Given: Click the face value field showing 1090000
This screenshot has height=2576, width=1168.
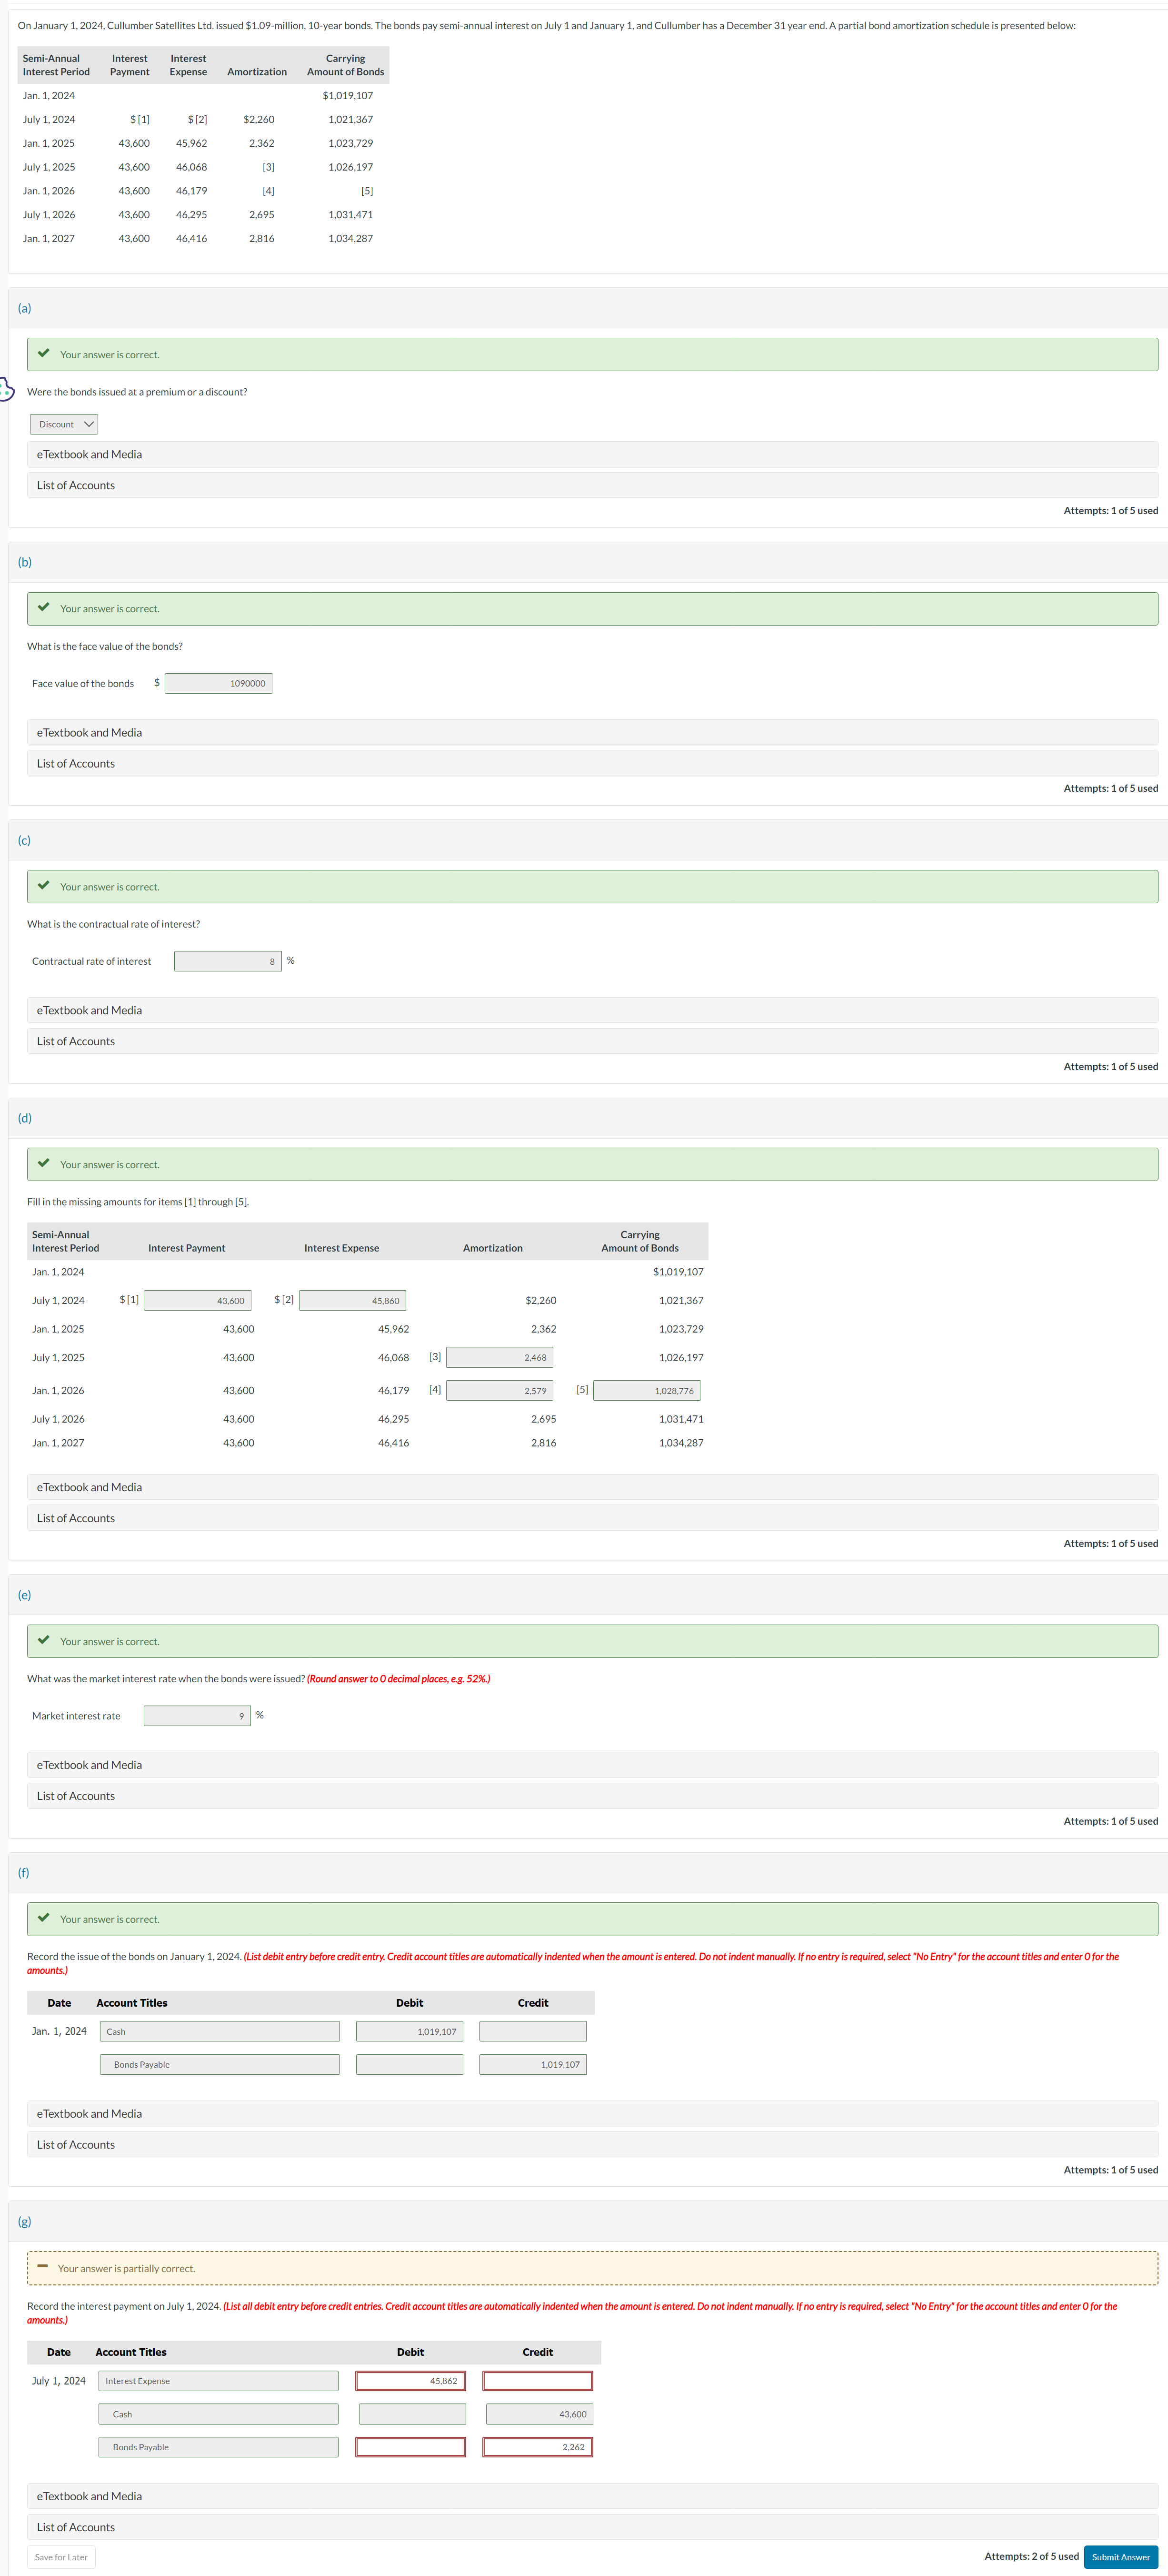Looking at the screenshot, I should pos(219,683).
